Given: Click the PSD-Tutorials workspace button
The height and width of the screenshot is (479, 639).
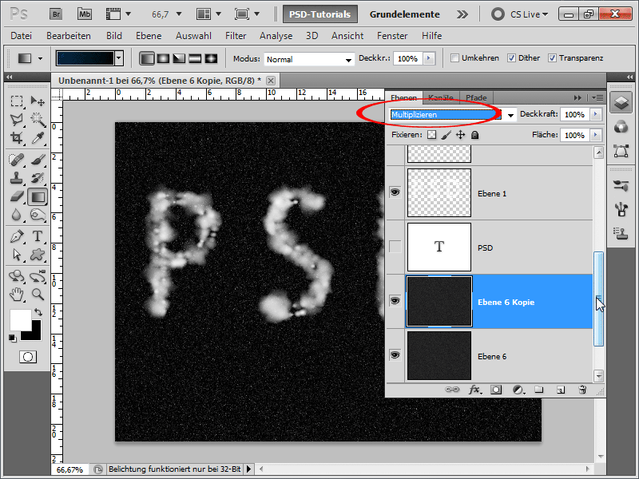Looking at the screenshot, I should pyautogui.click(x=320, y=14).
